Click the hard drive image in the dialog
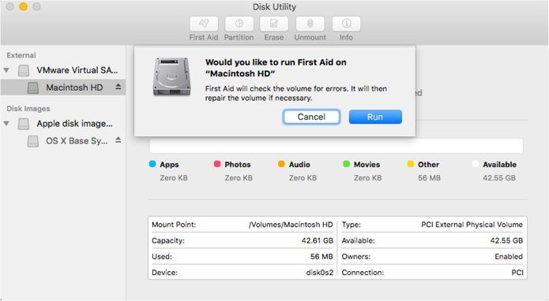The height and width of the screenshot is (301, 549). [x=171, y=76]
